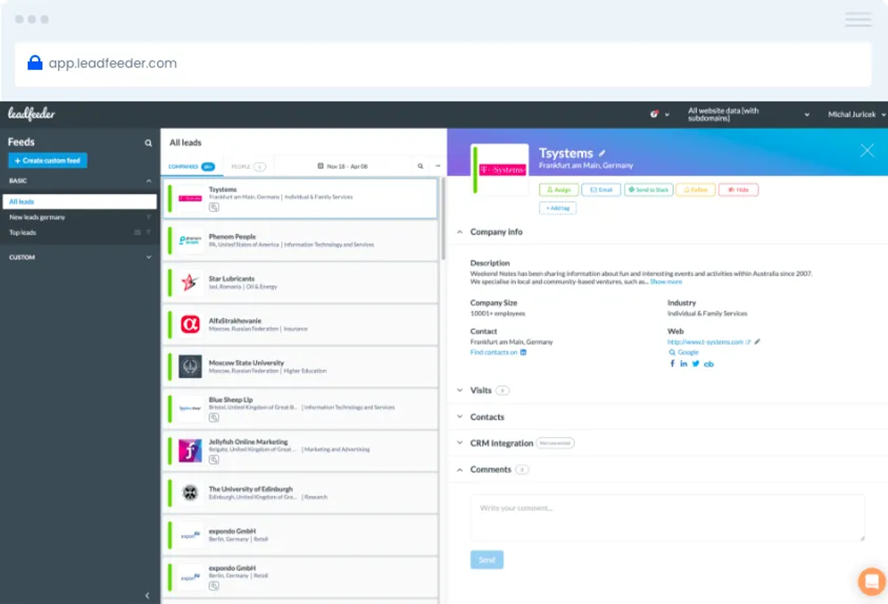
Task: Select the AlfaStrakhovanie lead
Action: pyautogui.click(x=299, y=324)
